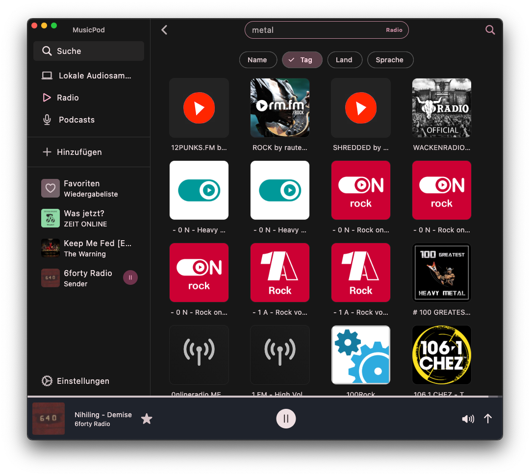This screenshot has width=530, height=476.
Task: Open the second 0 N Heavy station tile
Action: pos(280,190)
